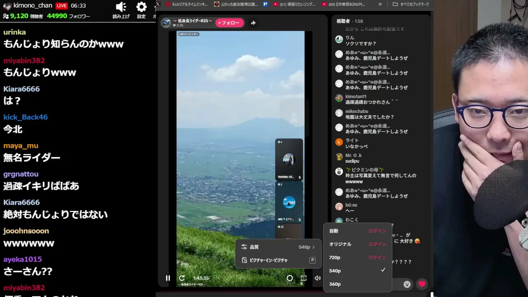The width and height of the screenshot is (528, 297).
Task: Click ライト orange avatar
Action: tap(339, 142)
